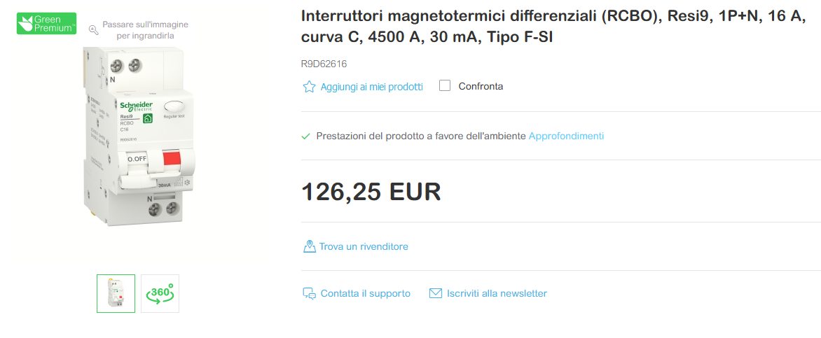Click Iscriviti alla newsletter link

coord(497,293)
